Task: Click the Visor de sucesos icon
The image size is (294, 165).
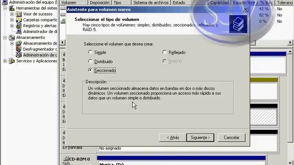Action: click(19, 14)
